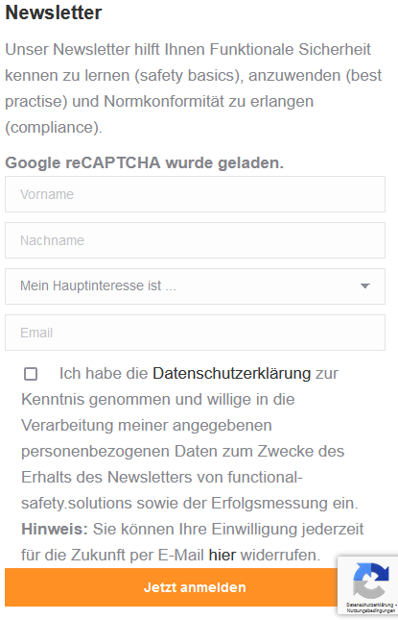Image resolution: width=398 pixels, height=620 pixels.
Task: Tick the Datenschutzerklärung consent checkbox
Action: [31, 374]
